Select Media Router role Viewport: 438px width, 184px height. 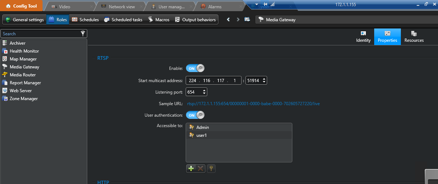44,75
